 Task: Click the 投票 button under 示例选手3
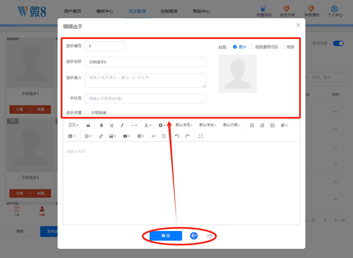(41, 193)
